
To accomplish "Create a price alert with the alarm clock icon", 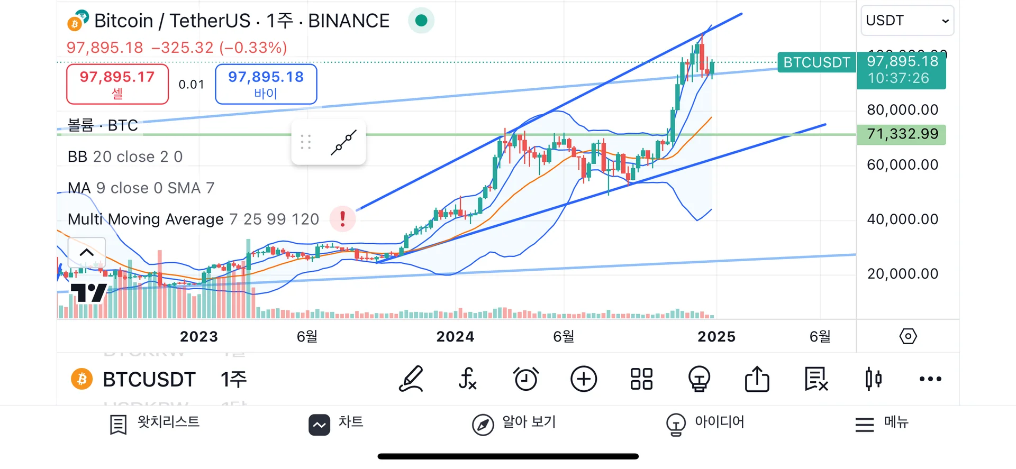I will click(526, 379).
